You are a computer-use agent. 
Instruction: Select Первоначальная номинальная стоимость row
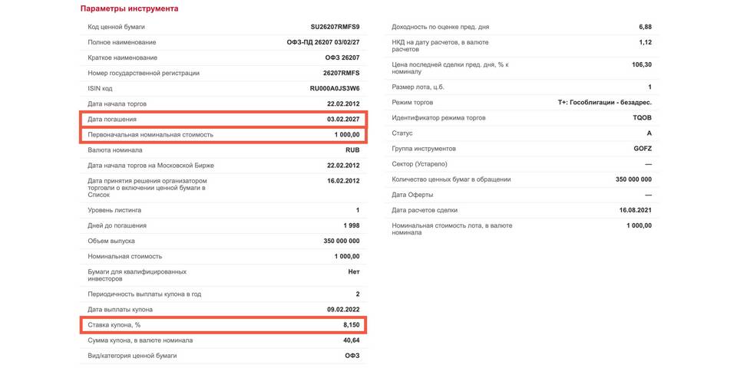pos(223,135)
